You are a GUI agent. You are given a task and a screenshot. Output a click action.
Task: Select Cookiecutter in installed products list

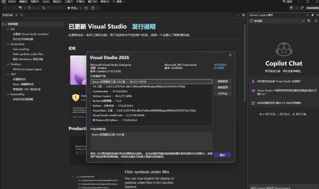[x=152, y=91]
